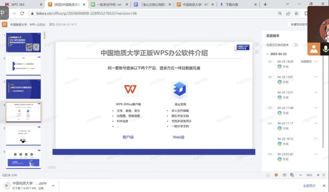329x192 pixels.
Task: Switch to the WPS 365 browser tab
Action: (x=22, y=5)
